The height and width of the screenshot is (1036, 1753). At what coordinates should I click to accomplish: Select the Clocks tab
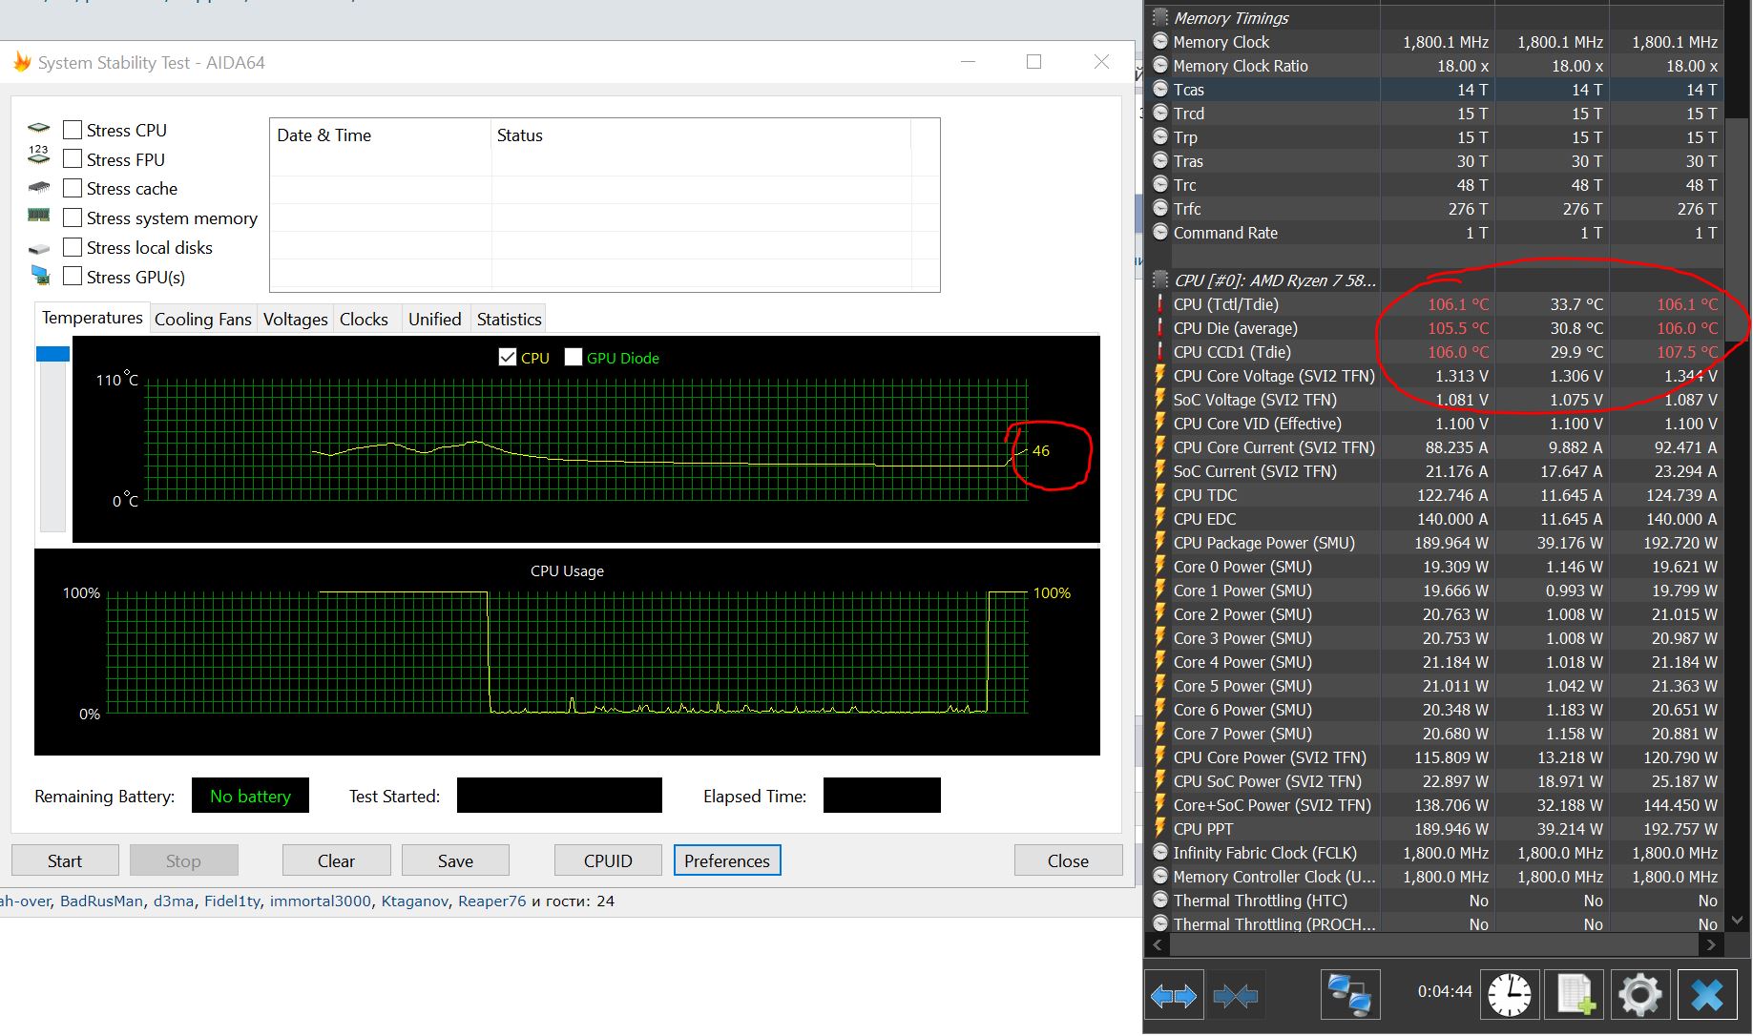[x=364, y=320]
